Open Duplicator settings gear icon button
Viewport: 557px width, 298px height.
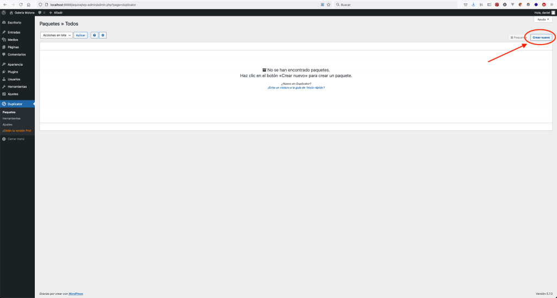[103, 35]
